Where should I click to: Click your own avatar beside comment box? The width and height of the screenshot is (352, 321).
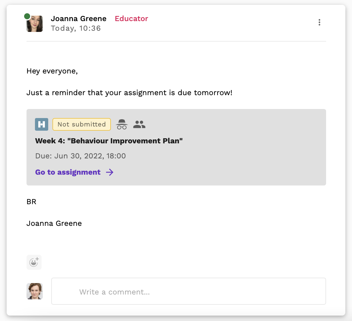pos(35,291)
